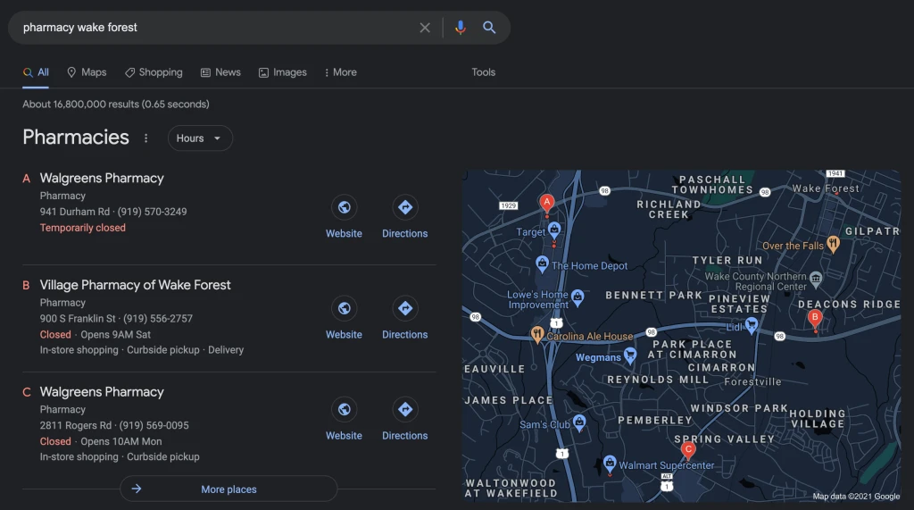
Task: Open the Walgreens Pharmacy listing marked A
Action: click(x=102, y=178)
